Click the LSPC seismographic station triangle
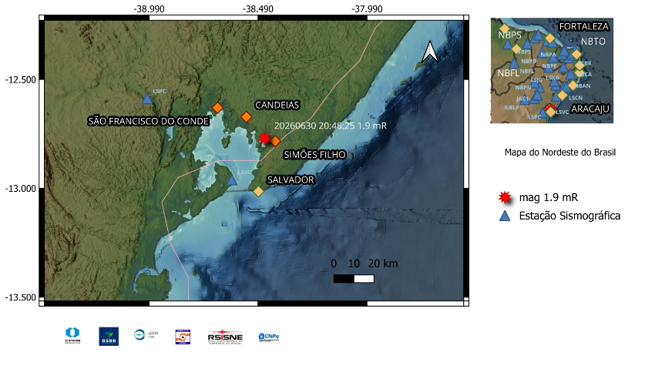Viewport: 655px width, 389px height. point(147,99)
